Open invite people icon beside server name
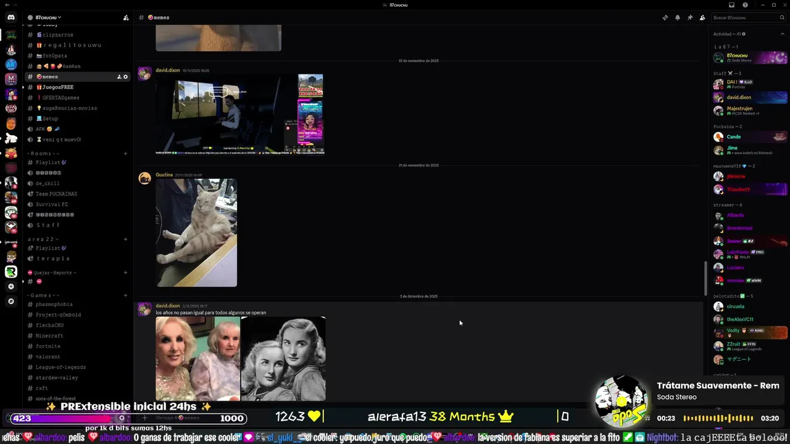This screenshot has height=444, width=790. (x=126, y=17)
